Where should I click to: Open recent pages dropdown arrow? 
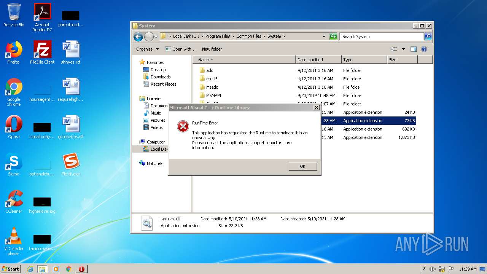[156, 37]
